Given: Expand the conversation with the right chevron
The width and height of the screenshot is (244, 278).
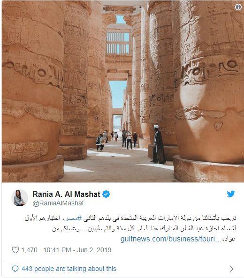Looking at the screenshot, I should pos(232,269).
